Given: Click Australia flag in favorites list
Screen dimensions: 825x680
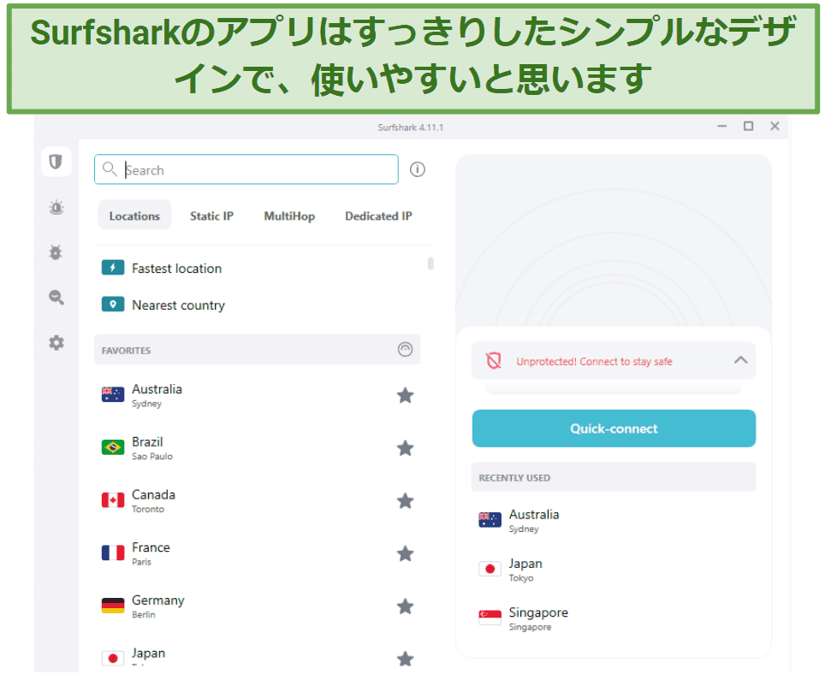Looking at the screenshot, I should pyautogui.click(x=113, y=394).
